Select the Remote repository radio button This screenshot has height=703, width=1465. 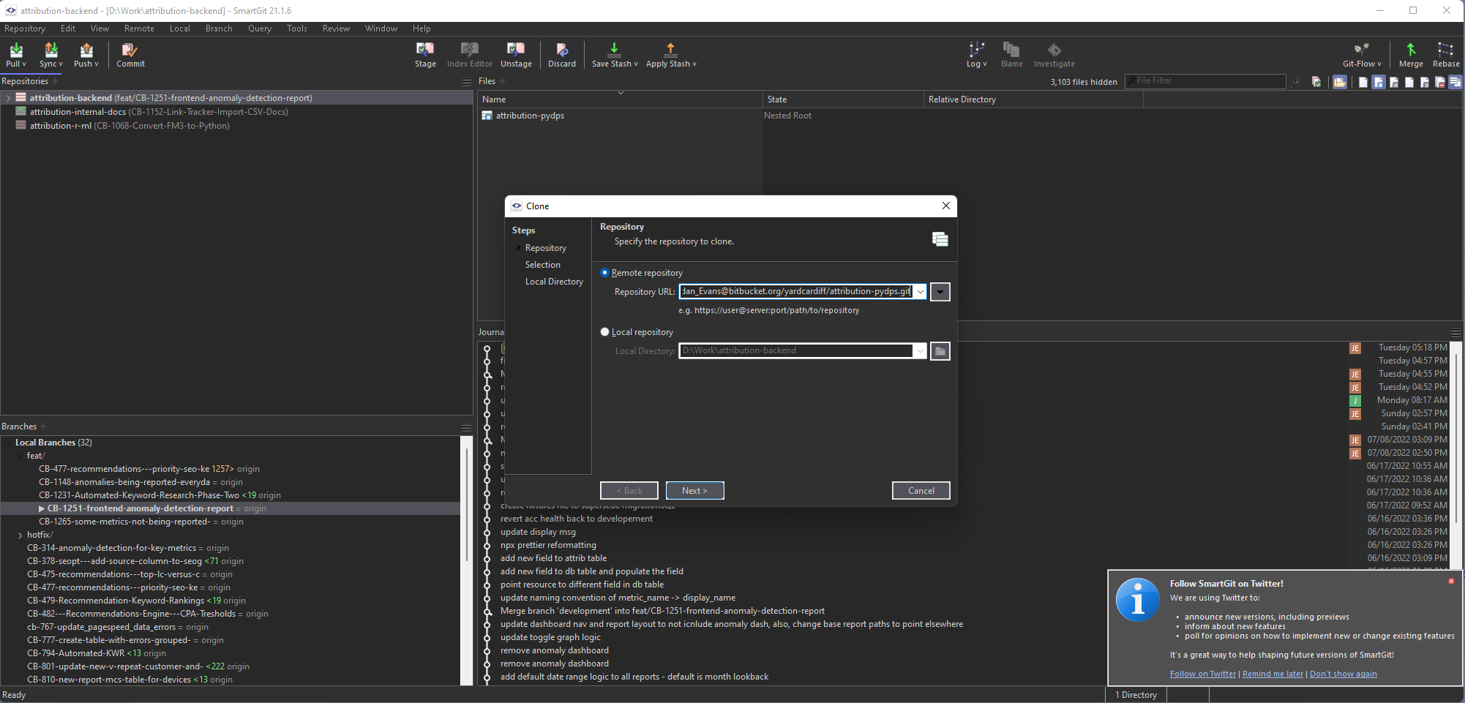604,273
